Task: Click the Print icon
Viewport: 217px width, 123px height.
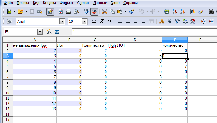Action: 68,12
